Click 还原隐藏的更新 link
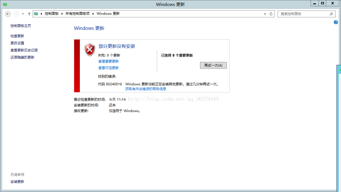This screenshot has height=192, width=341. (x=22, y=57)
